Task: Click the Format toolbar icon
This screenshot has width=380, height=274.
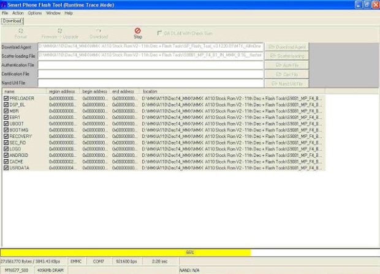Action: pos(21,31)
